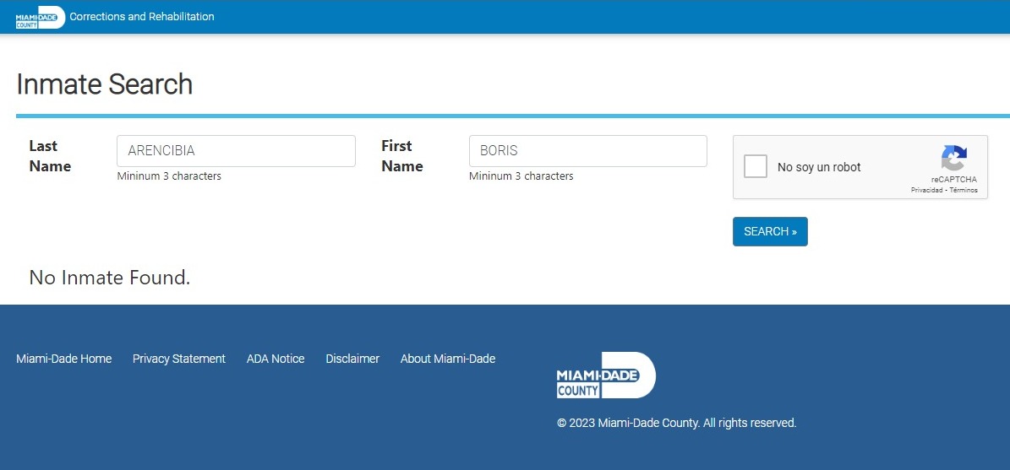Click the Corrections and Rehabilitation header title
The width and height of the screenshot is (1010, 470).
coord(142,16)
